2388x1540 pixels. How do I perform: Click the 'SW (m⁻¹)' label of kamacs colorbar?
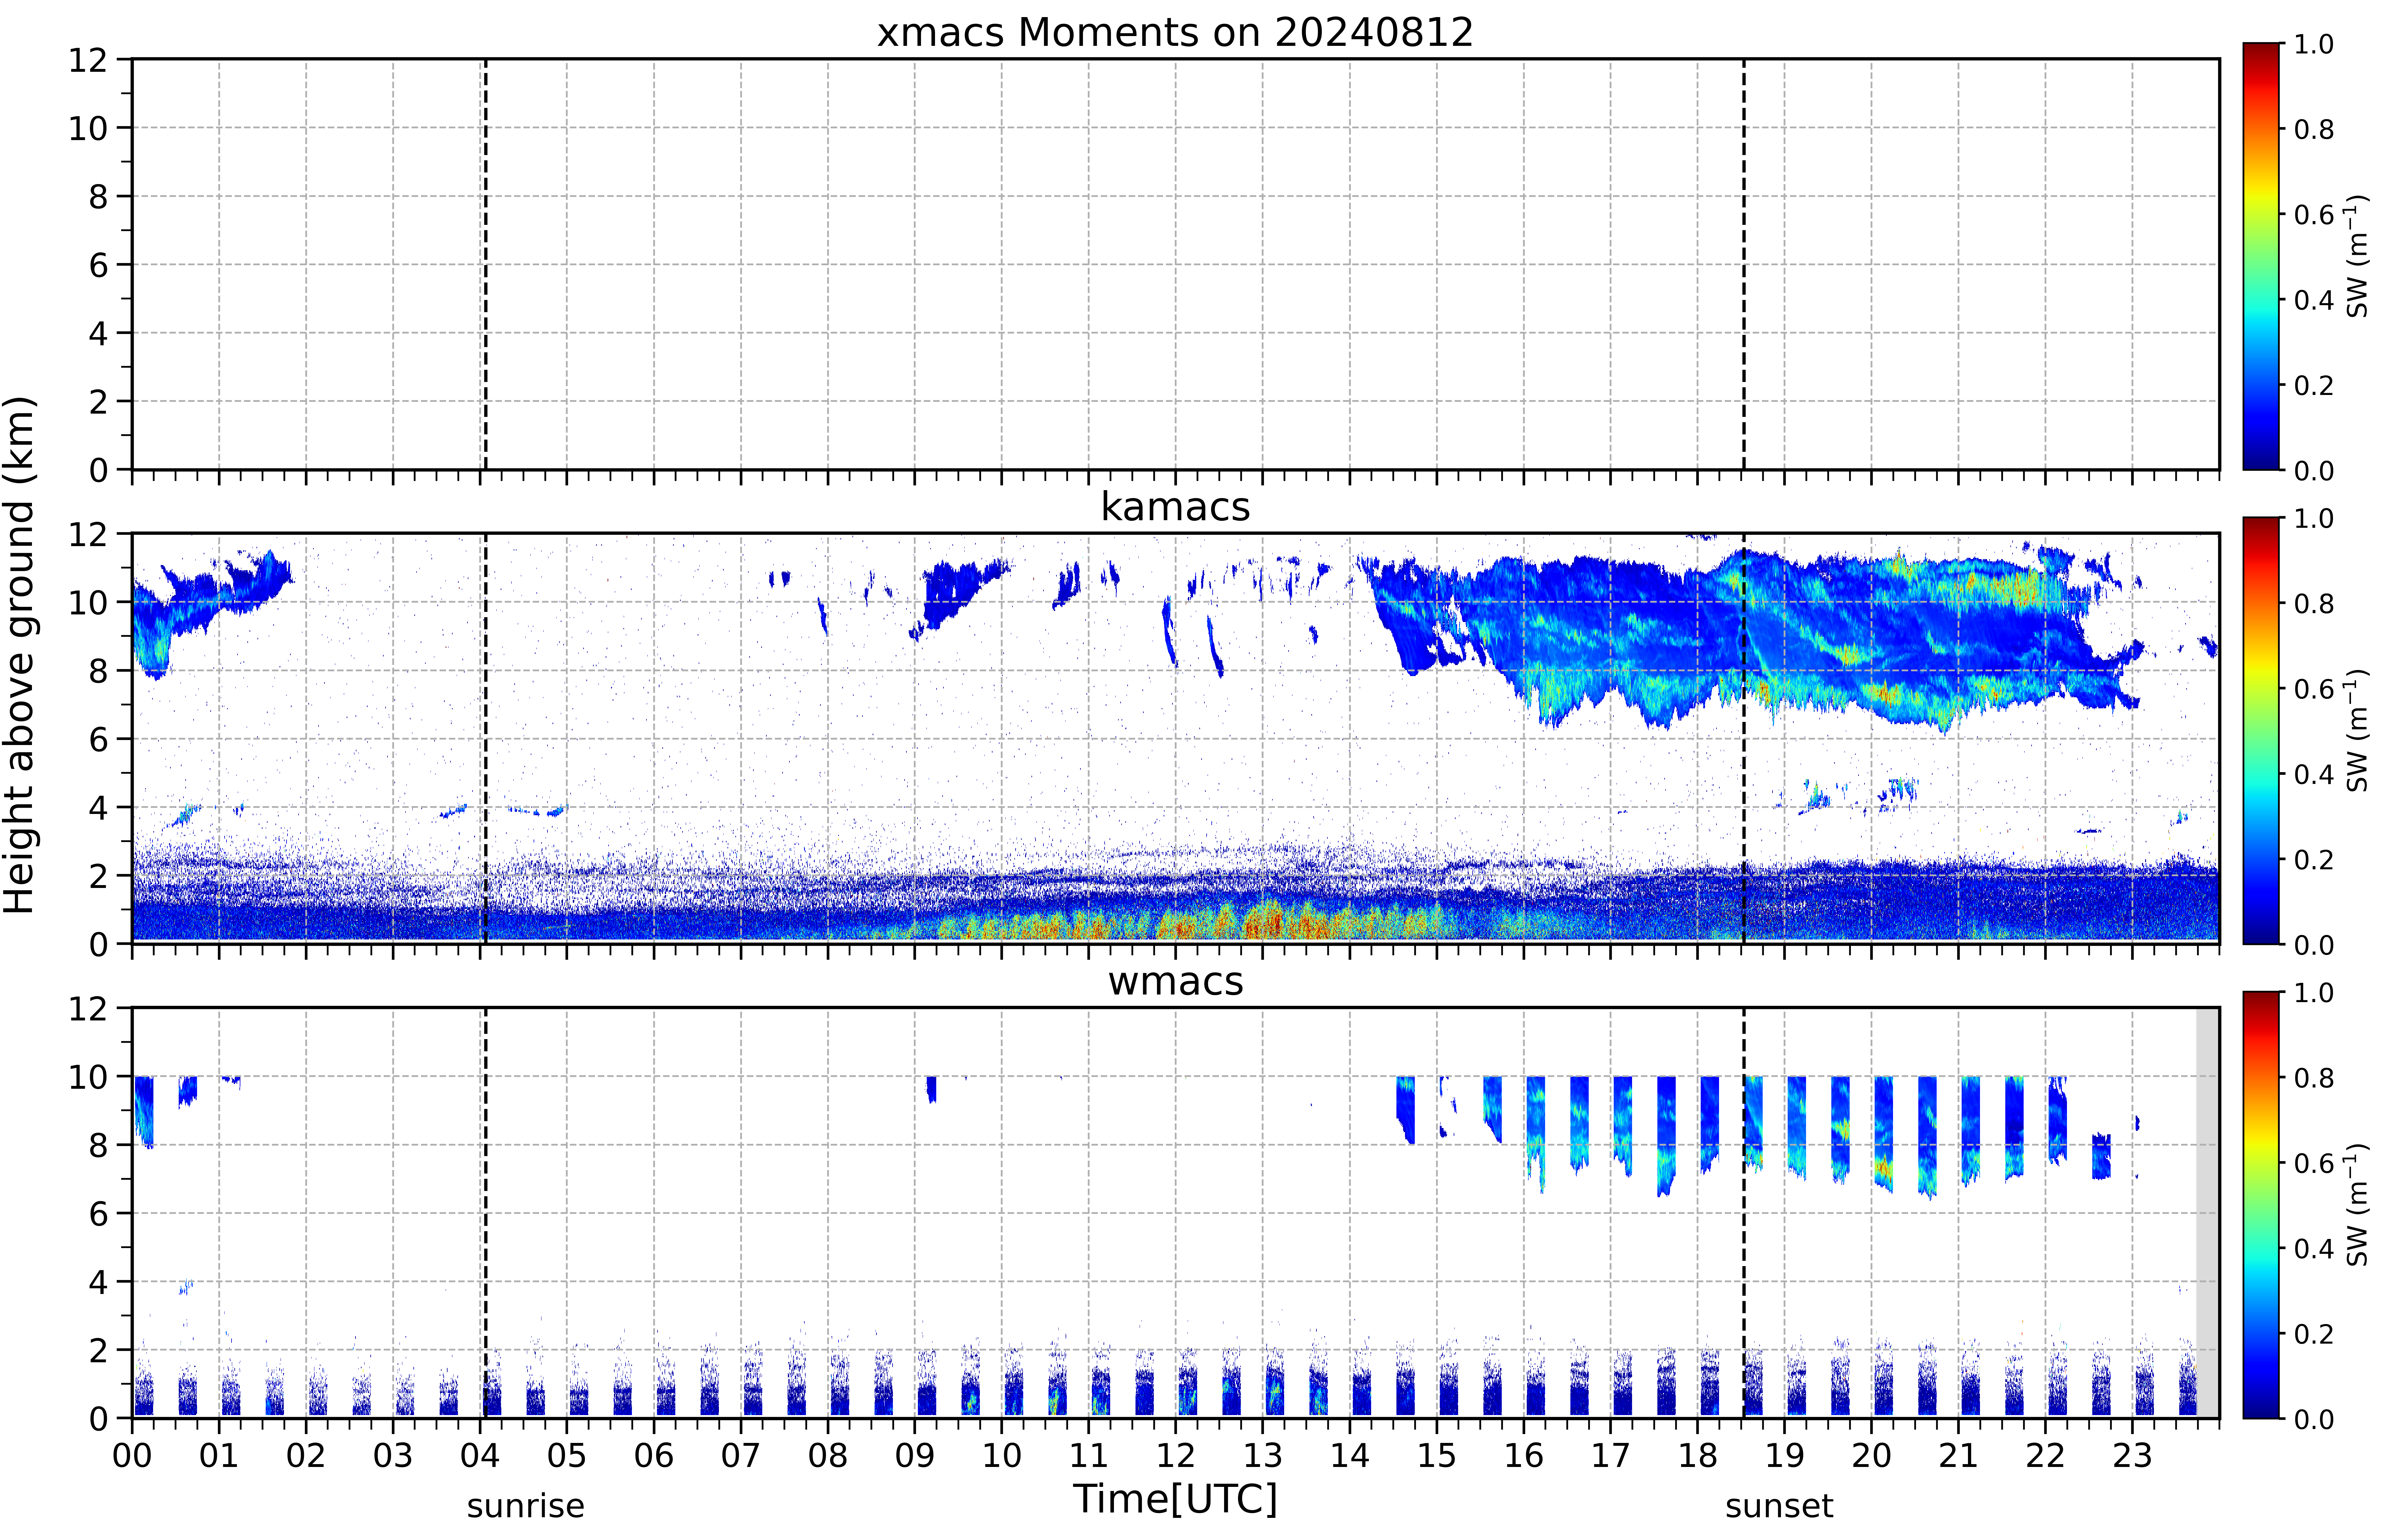click(x=2358, y=730)
